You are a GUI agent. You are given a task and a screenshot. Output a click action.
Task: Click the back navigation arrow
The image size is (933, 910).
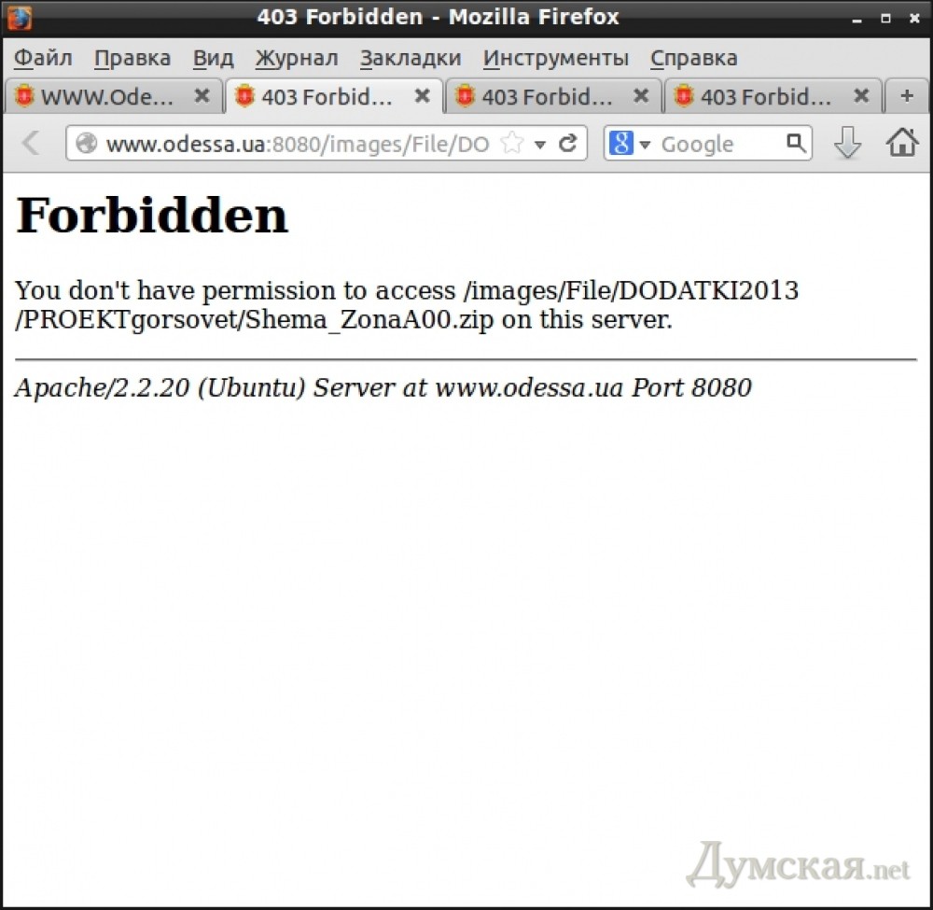pos(31,144)
